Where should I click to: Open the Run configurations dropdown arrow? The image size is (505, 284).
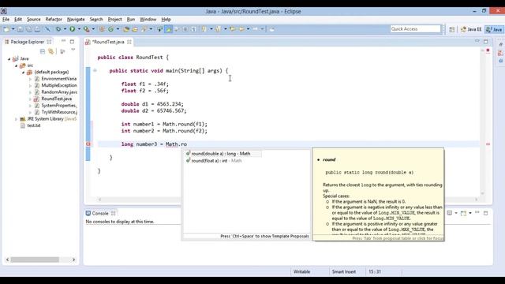[79, 29]
